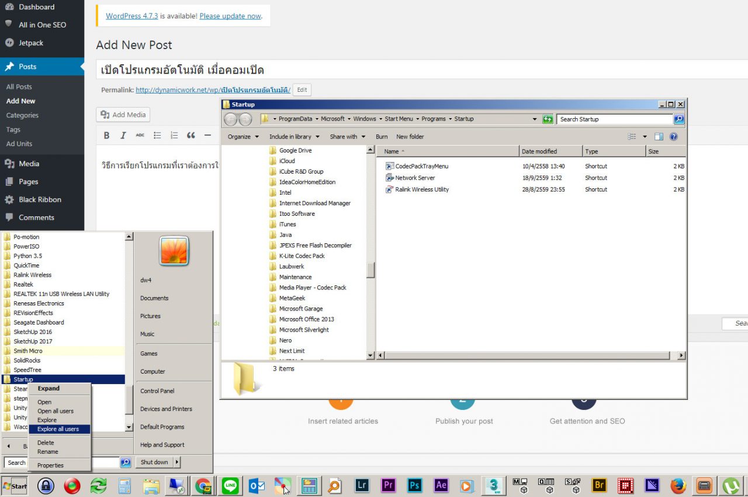The height and width of the screenshot is (497, 748).
Task: Select CodecPackTrayMenu shortcut file
Action: [x=417, y=166]
